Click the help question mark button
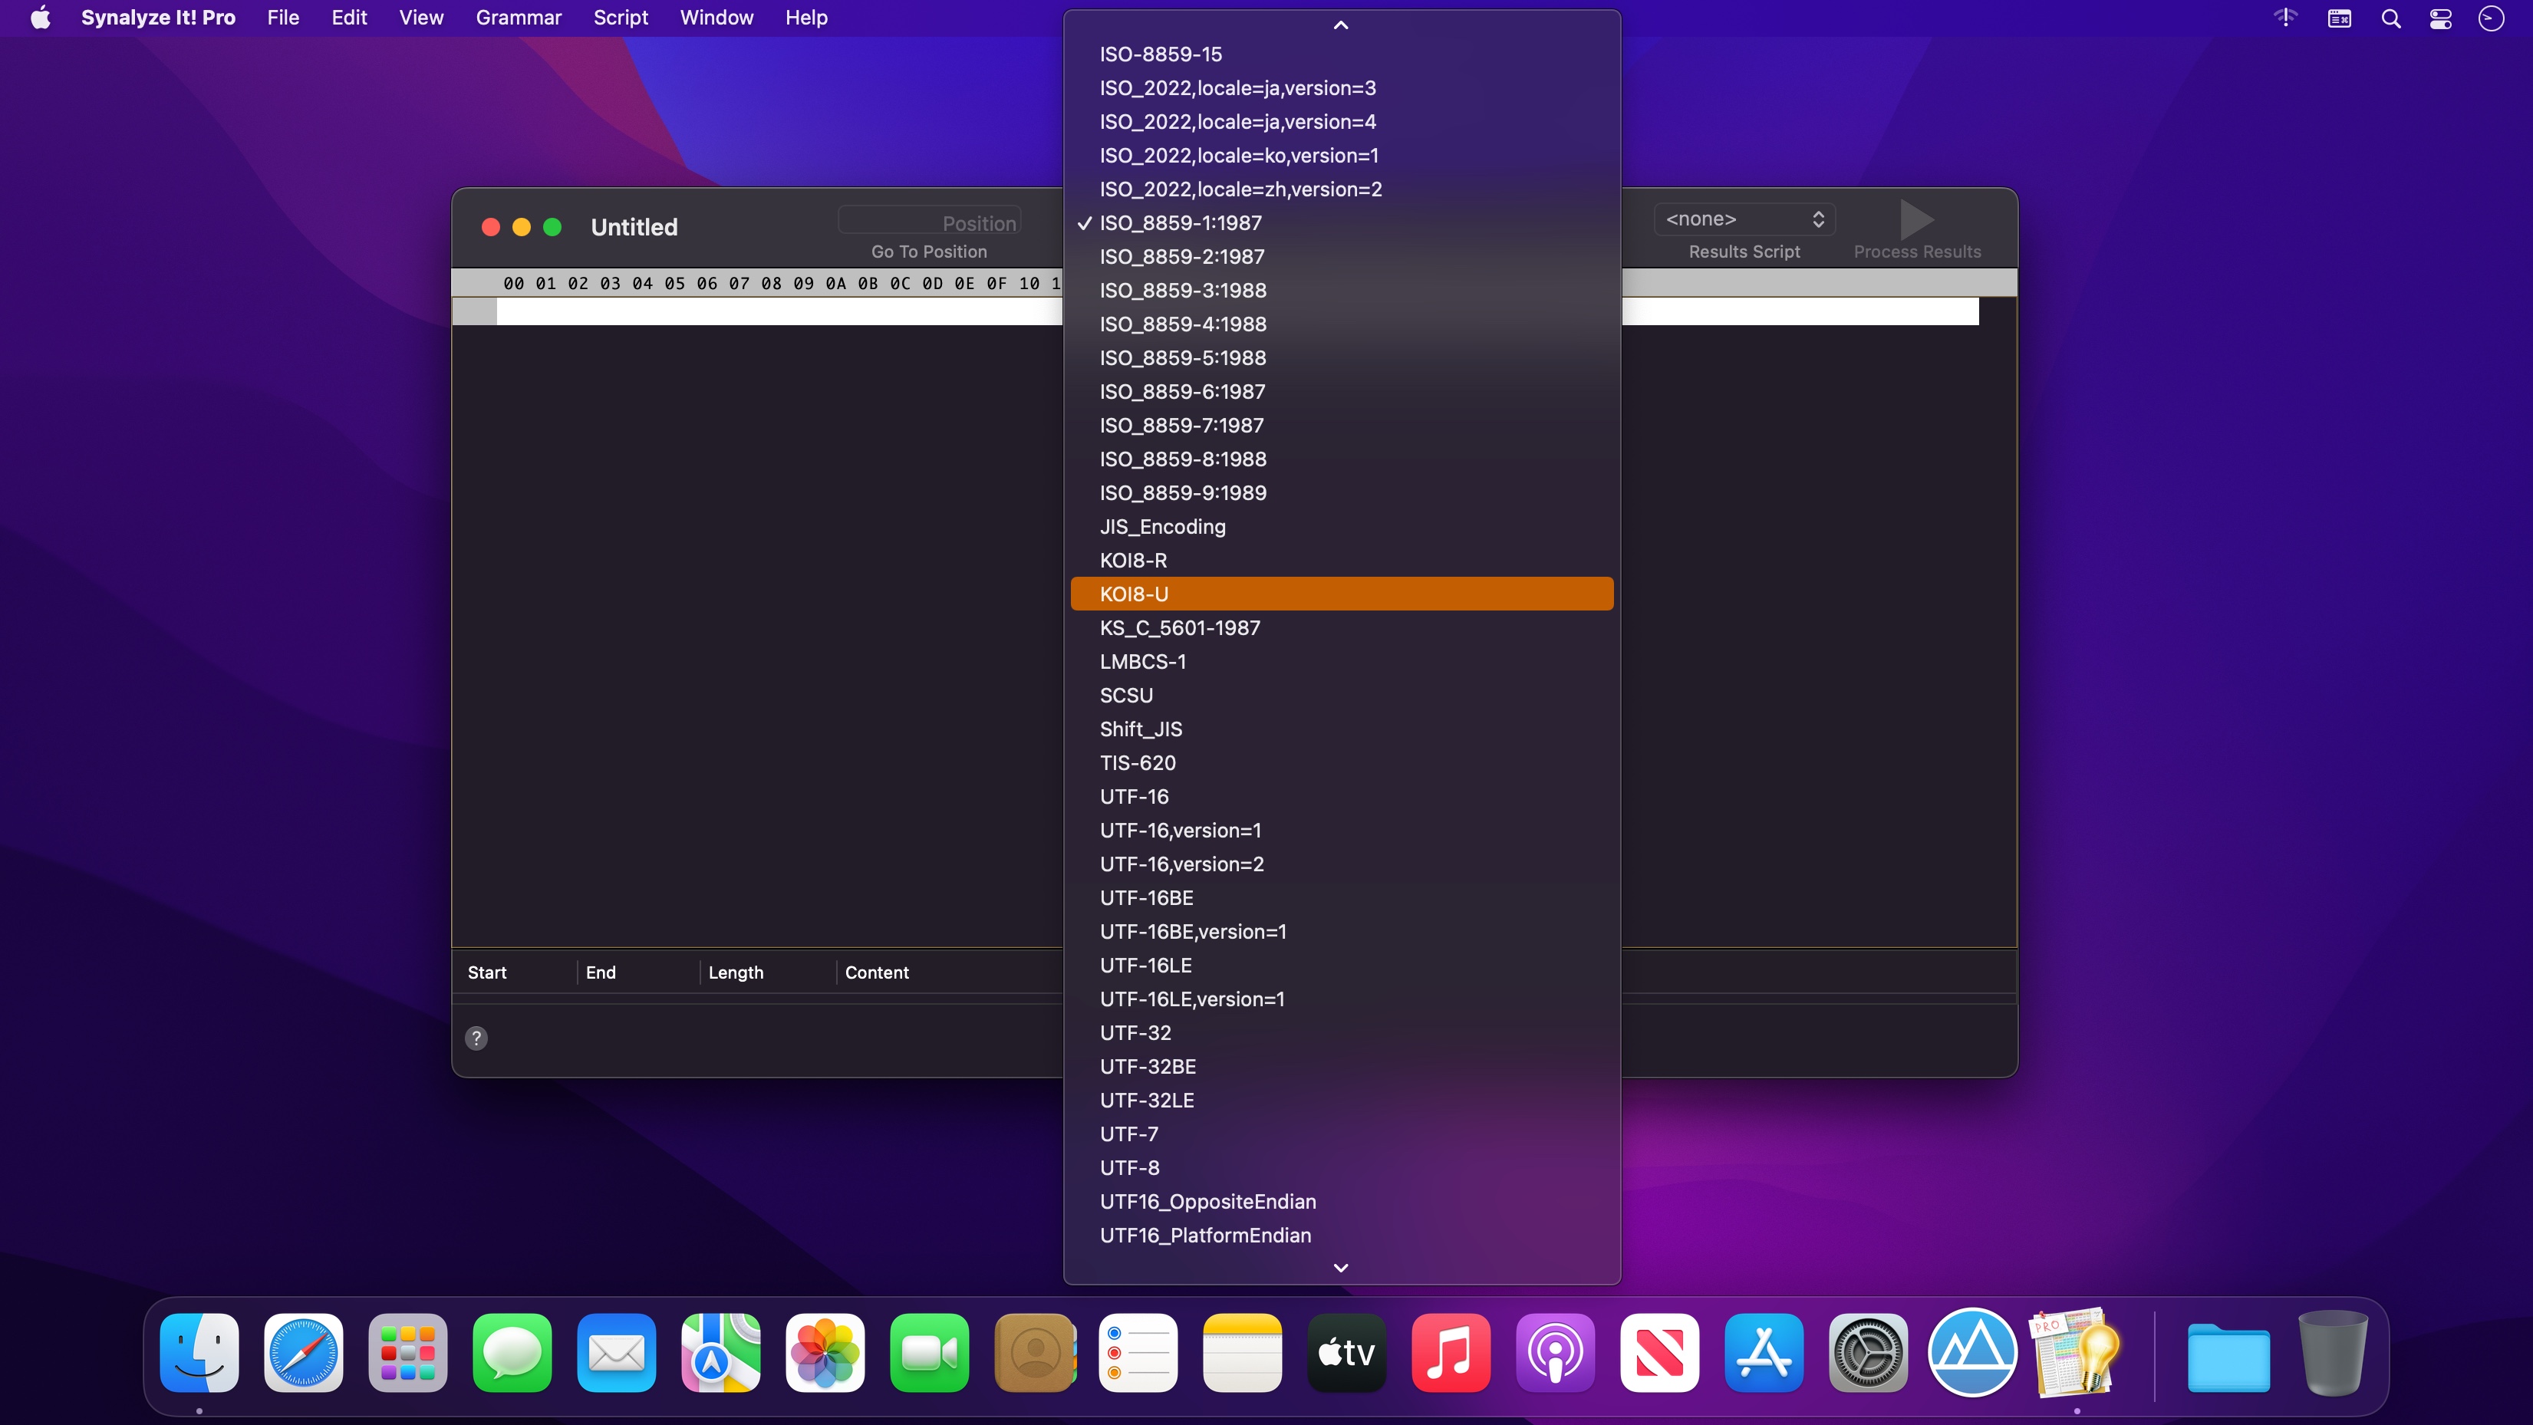This screenshot has height=1425, width=2533. coord(476,1038)
